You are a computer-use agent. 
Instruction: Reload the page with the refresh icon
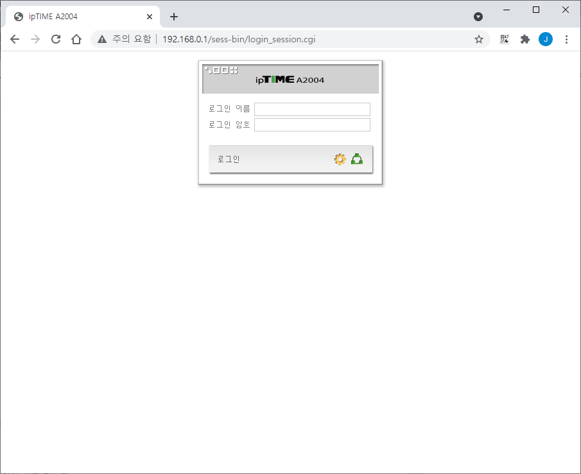[56, 39]
